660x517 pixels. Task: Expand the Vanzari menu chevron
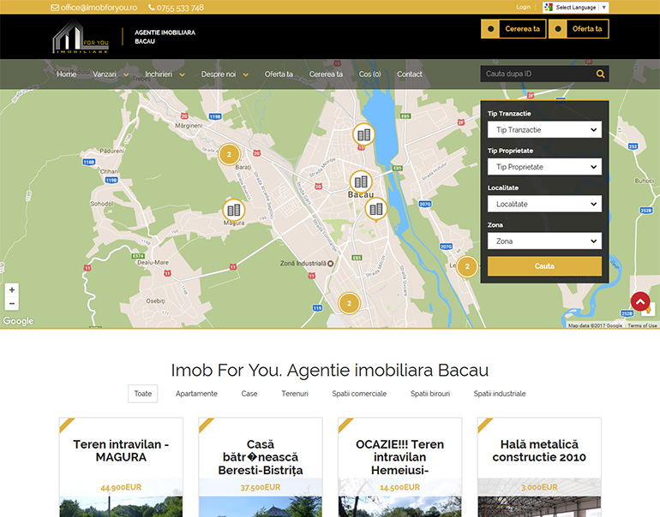126,74
